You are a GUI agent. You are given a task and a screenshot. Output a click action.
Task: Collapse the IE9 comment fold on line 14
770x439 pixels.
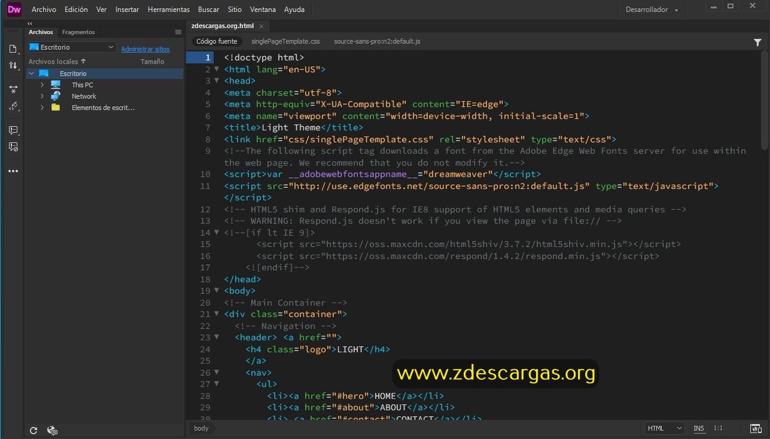click(x=217, y=232)
